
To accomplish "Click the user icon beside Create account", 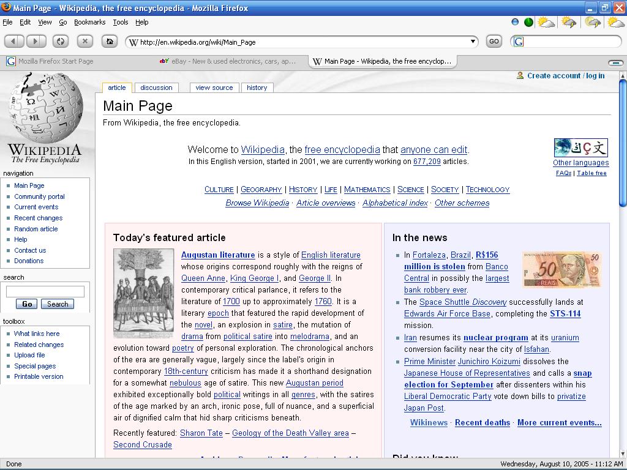I will point(520,75).
